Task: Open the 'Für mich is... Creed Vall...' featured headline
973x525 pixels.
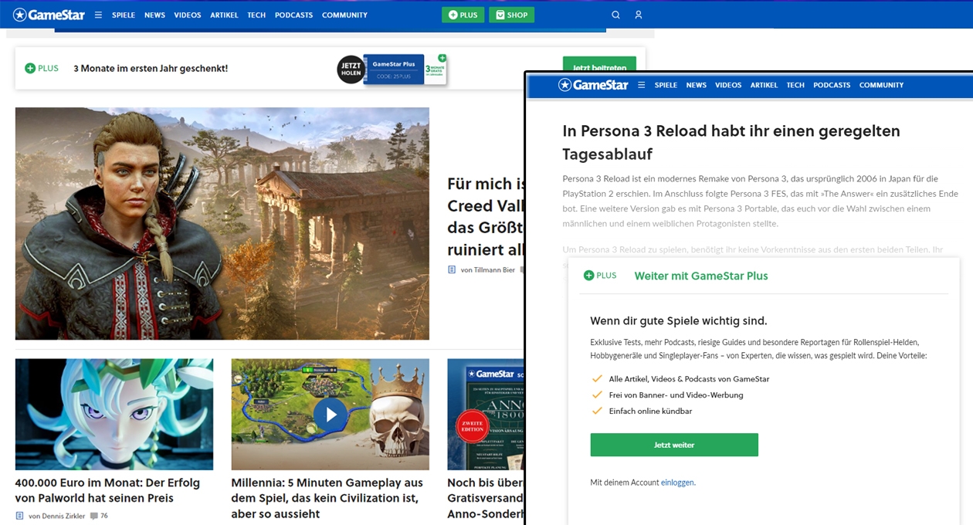Action: [486, 217]
